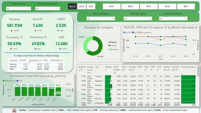The image size is (201, 113).
Task: Sort table by Cancellation % column header
Action: click(175, 68)
